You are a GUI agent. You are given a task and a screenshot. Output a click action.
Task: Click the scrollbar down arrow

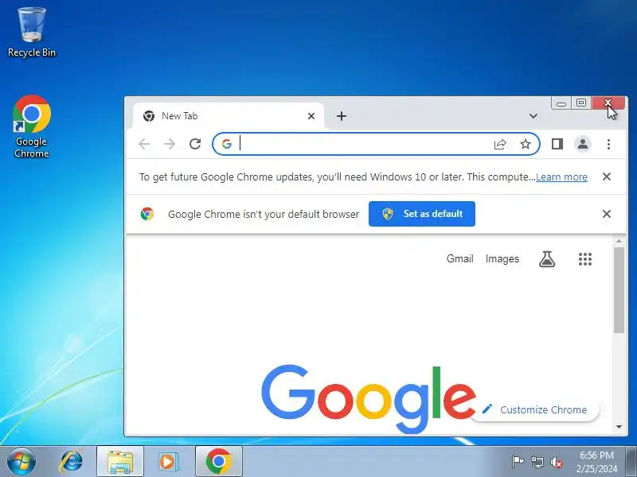coord(619,427)
